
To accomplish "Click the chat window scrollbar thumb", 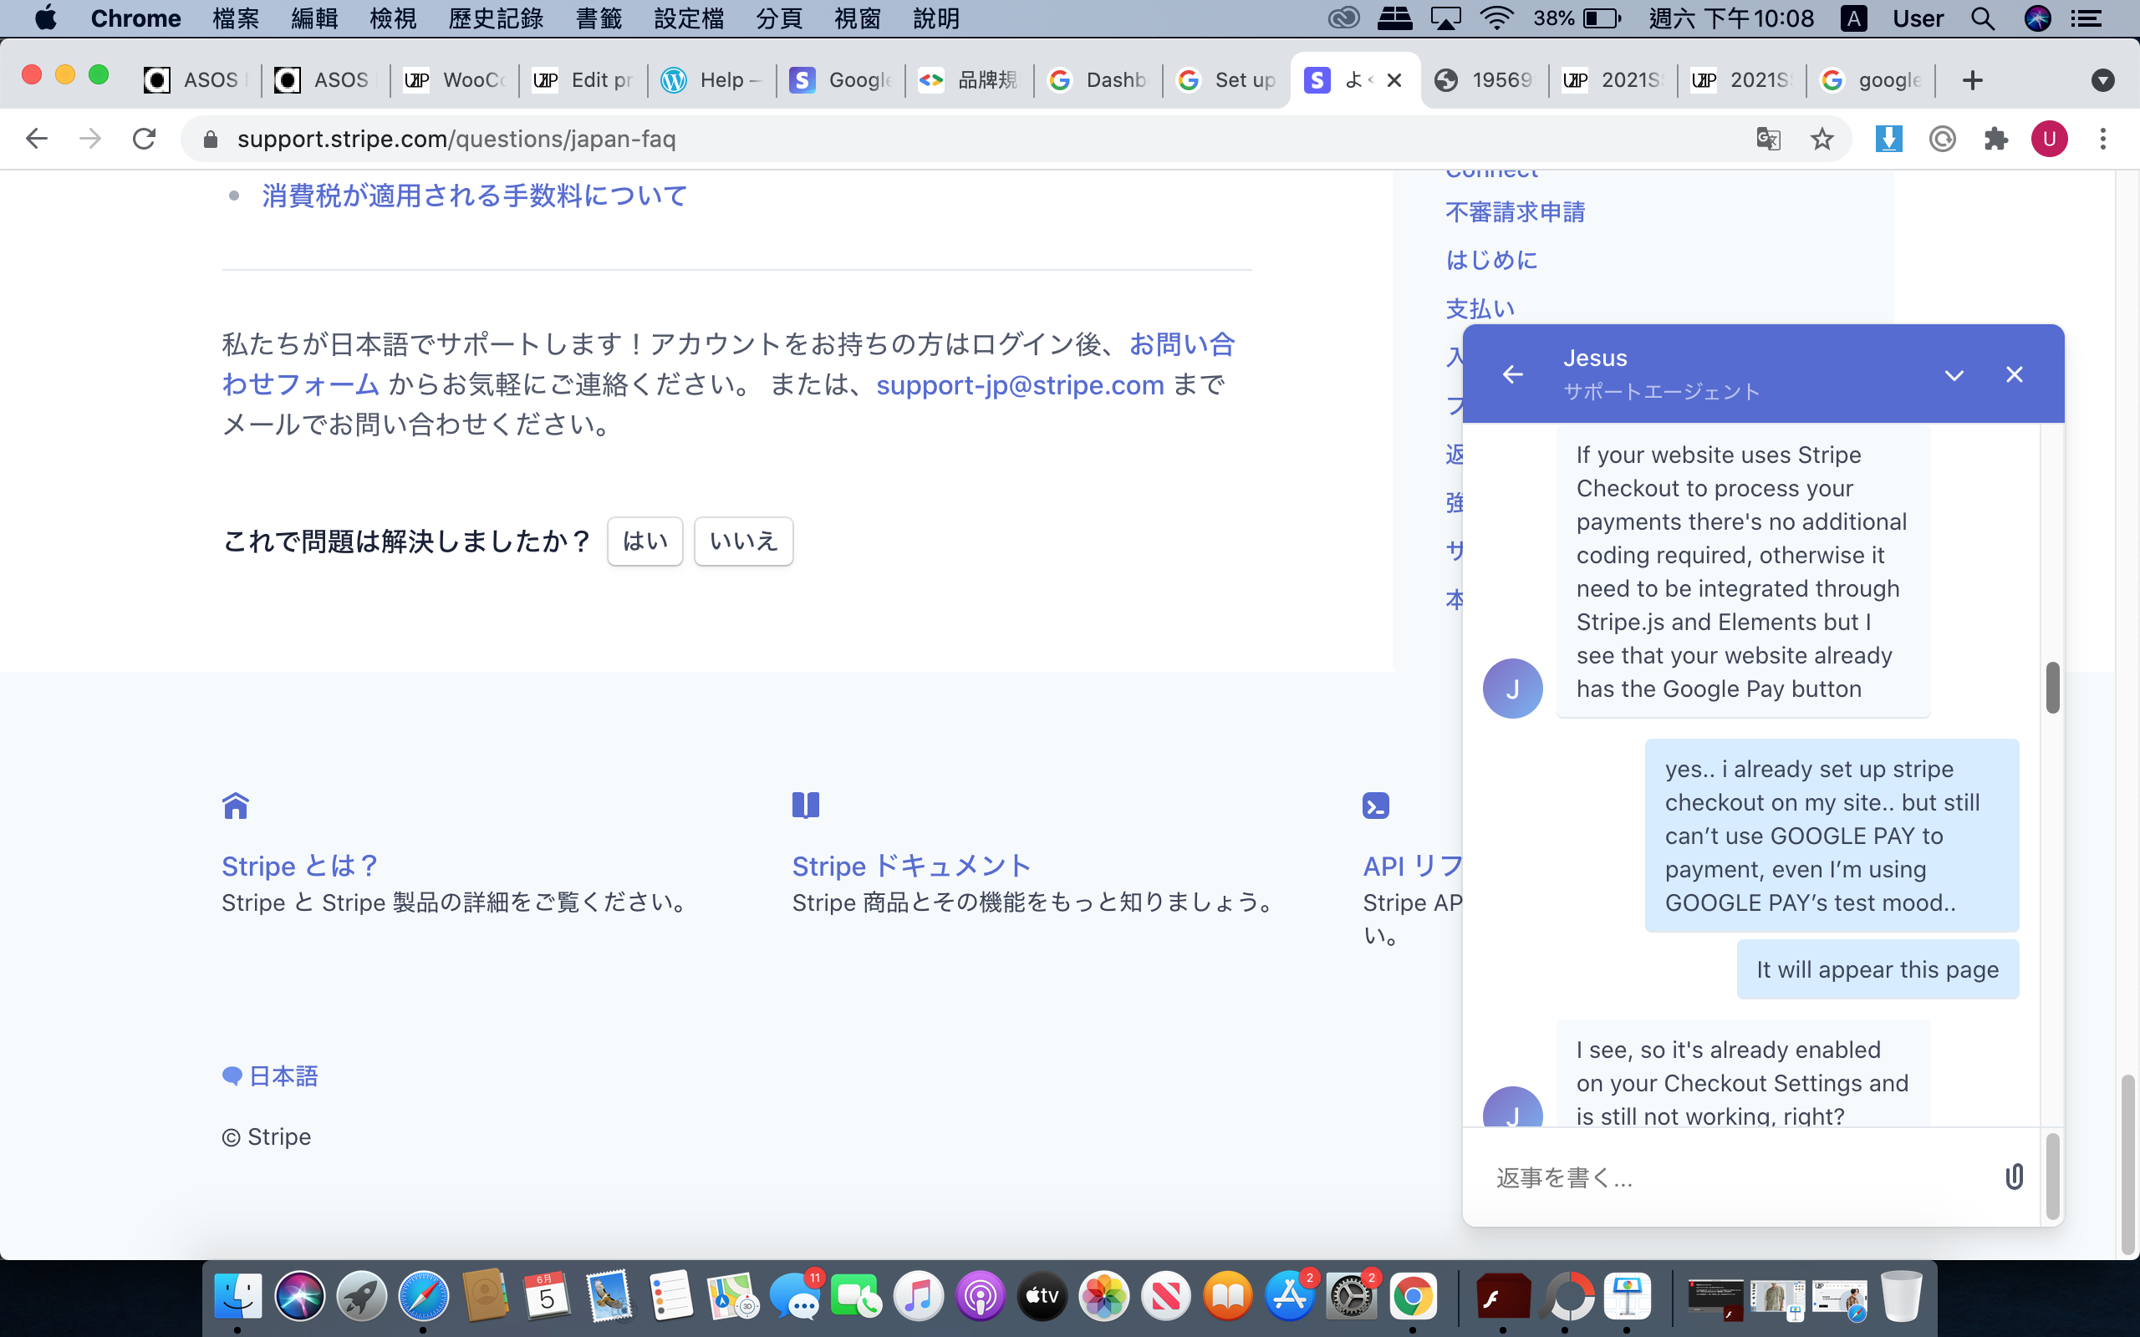I will [x=2052, y=687].
